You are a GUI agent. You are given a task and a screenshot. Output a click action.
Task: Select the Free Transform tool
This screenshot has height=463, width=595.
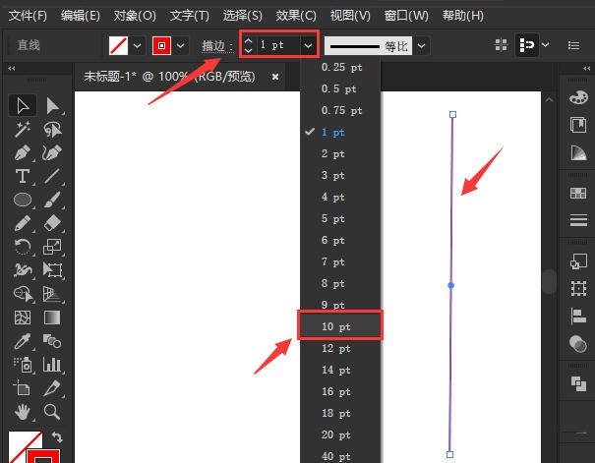[x=53, y=270]
